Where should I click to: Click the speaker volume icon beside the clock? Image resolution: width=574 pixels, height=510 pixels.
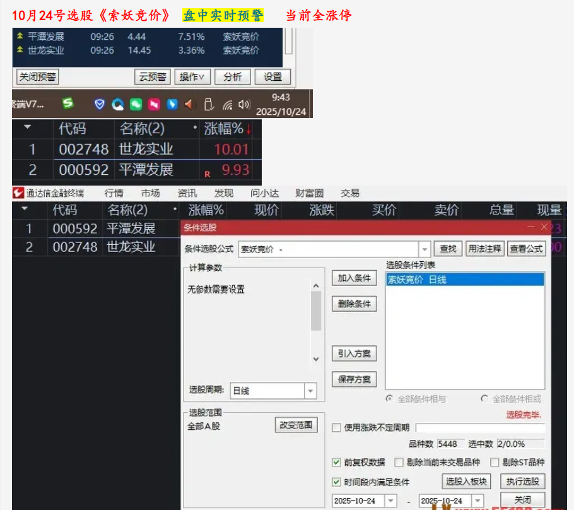coord(244,104)
